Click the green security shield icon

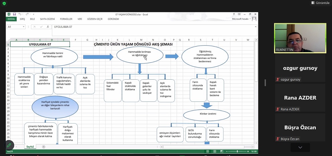(x=4, y=3)
